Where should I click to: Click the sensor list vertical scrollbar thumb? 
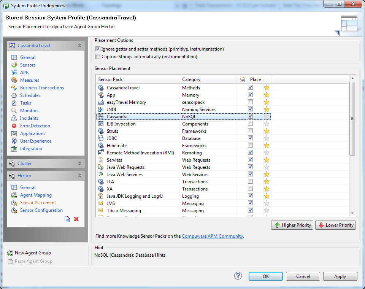click(352, 119)
